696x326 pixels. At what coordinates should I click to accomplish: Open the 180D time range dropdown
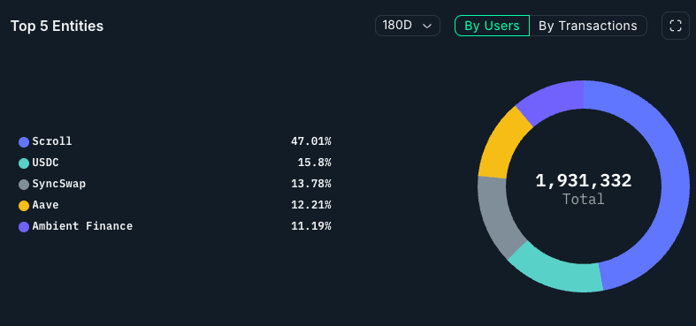point(408,26)
